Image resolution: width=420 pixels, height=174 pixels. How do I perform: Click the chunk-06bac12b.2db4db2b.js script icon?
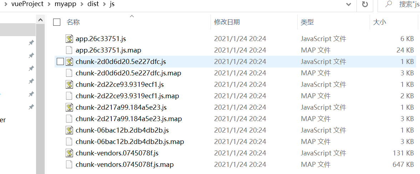pyautogui.click(x=69, y=130)
